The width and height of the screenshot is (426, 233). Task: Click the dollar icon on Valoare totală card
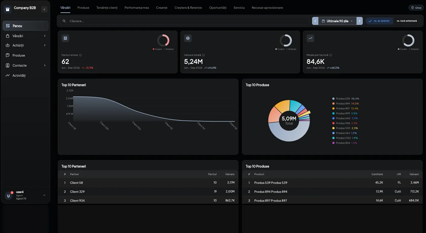[x=188, y=38]
